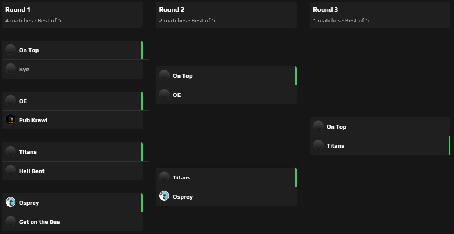Select On Top in Round 3 final
This screenshot has height=234, width=454.
point(336,127)
